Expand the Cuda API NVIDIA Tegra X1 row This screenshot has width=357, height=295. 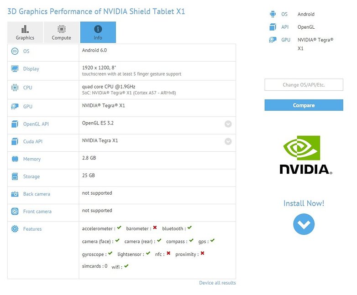coord(228,141)
